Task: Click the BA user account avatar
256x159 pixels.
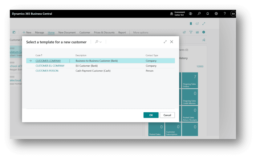Action: point(233,14)
